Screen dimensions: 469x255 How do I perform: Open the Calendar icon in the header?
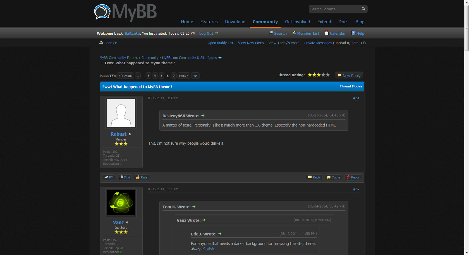click(326, 33)
